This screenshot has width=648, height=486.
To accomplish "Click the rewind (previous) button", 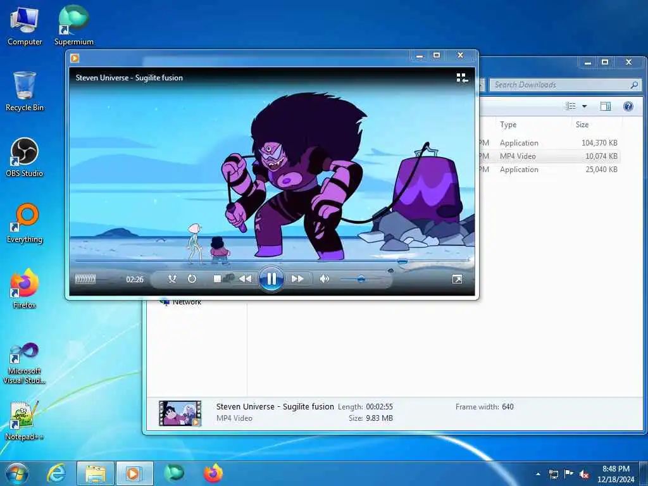I will 245,279.
